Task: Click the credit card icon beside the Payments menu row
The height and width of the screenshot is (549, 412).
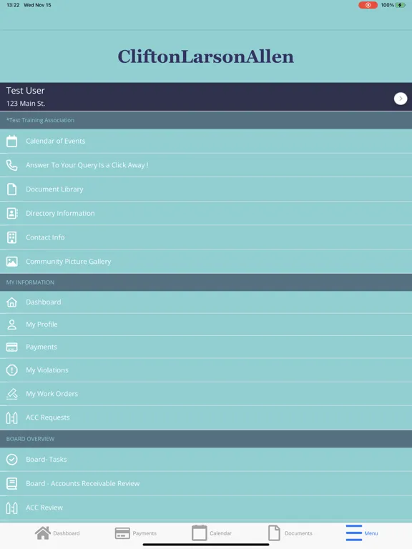Action: 12,347
